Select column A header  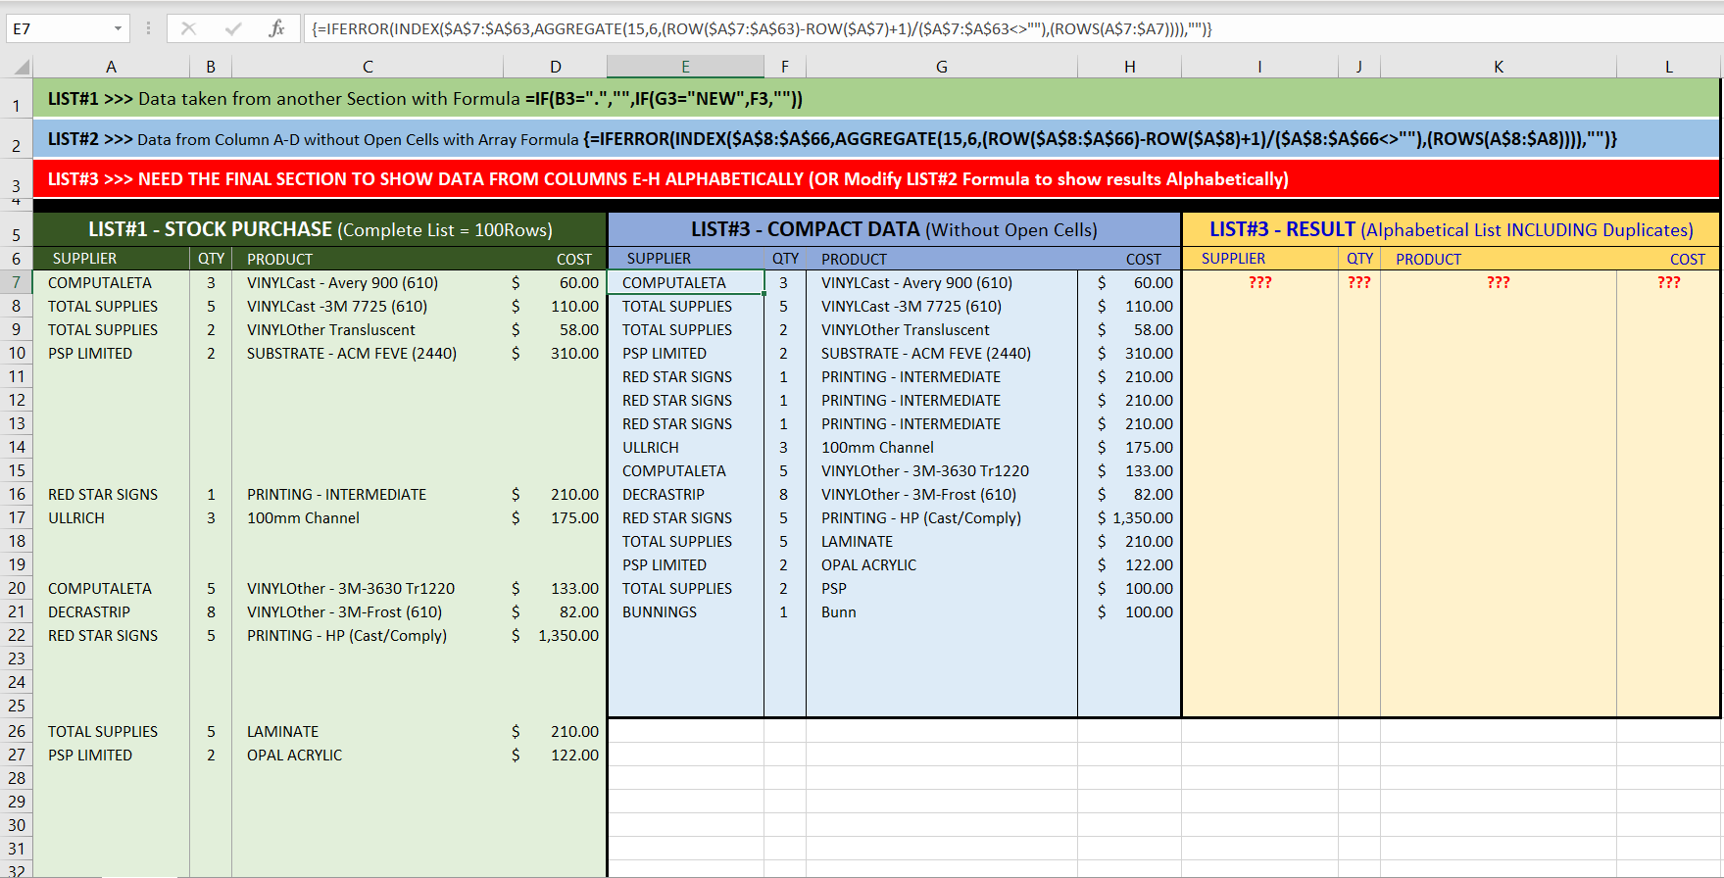click(x=112, y=67)
